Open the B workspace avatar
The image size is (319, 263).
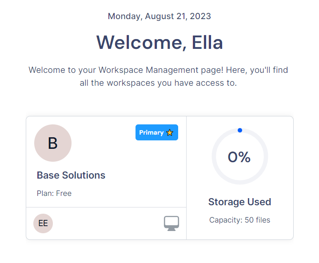click(x=53, y=143)
